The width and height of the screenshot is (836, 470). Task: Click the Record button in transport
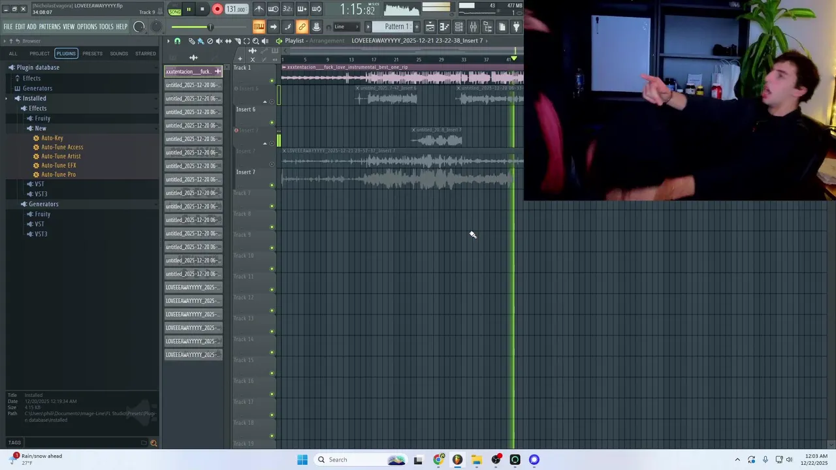(x=217, y=9)
